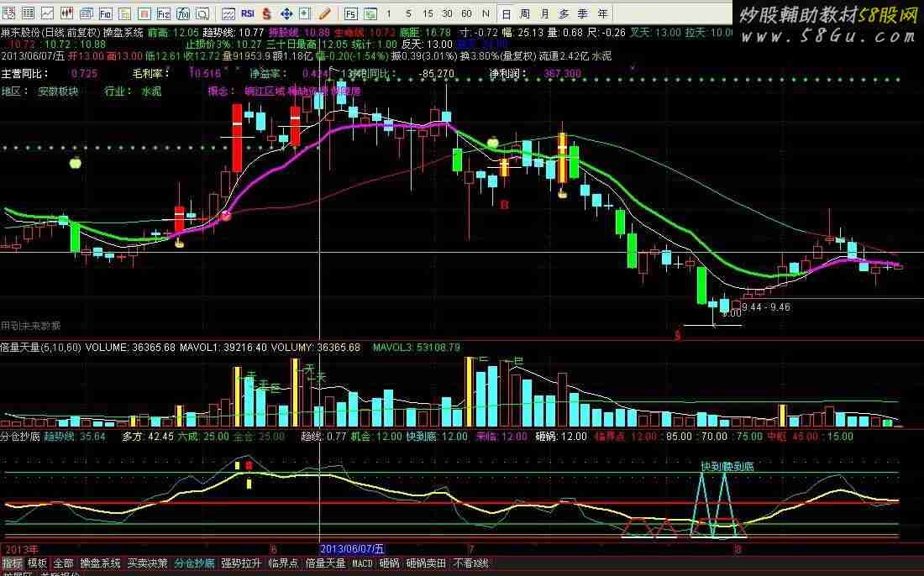The width and height of the screenshot is (924, 576).
Task: Click the 用到未来数据 notice text
Action: 30,326
